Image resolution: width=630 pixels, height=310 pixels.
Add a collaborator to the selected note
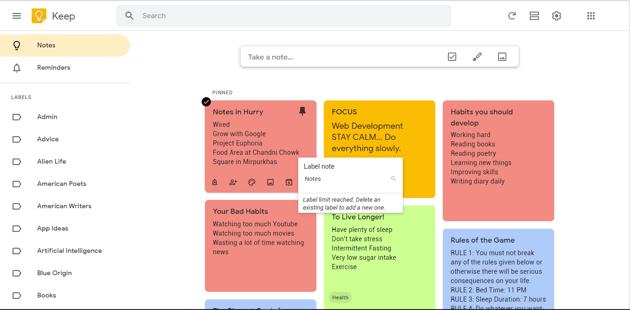coord(233,182)
